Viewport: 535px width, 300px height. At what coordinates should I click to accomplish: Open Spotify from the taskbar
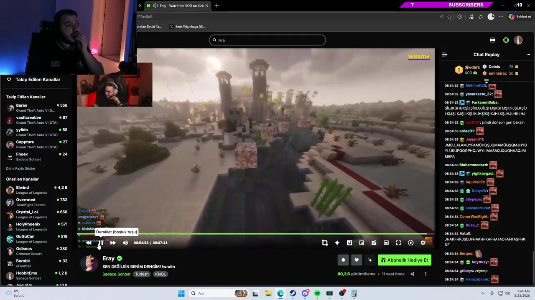point(317,293)
